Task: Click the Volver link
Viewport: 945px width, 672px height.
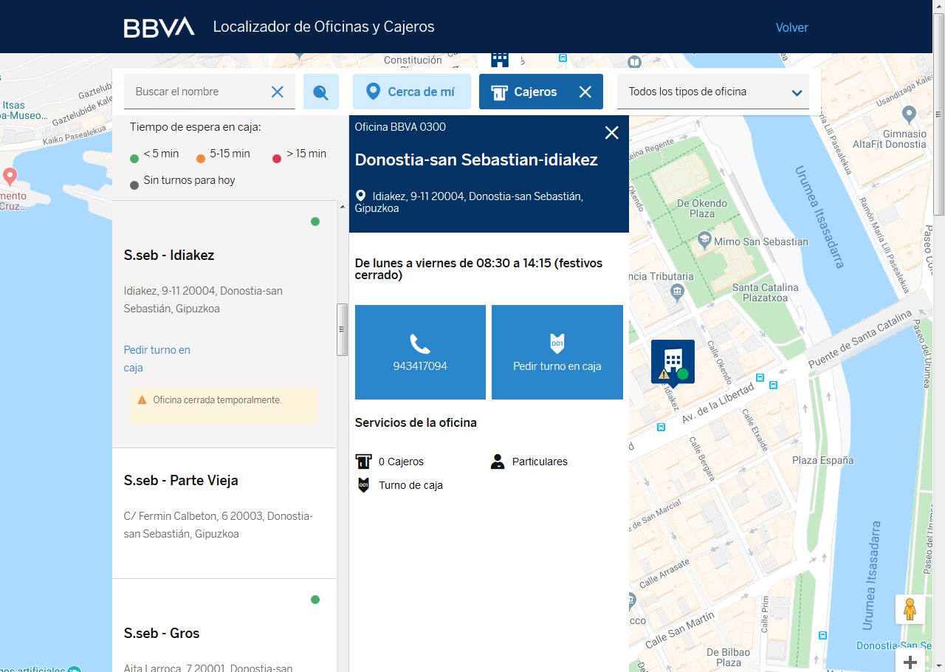Action: point(792,27)
